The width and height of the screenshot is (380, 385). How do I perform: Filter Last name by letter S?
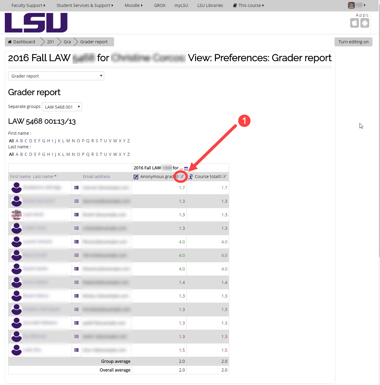click(x=97, y=154)
